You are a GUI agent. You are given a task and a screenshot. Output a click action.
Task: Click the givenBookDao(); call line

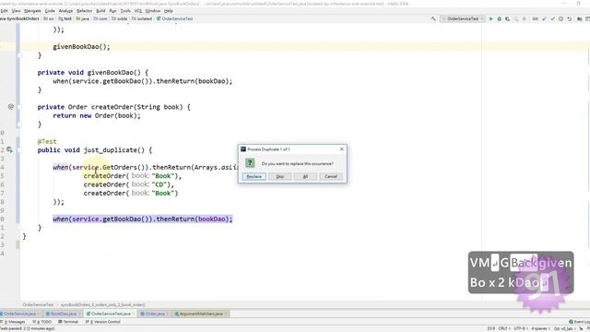[x=81, y=47]
